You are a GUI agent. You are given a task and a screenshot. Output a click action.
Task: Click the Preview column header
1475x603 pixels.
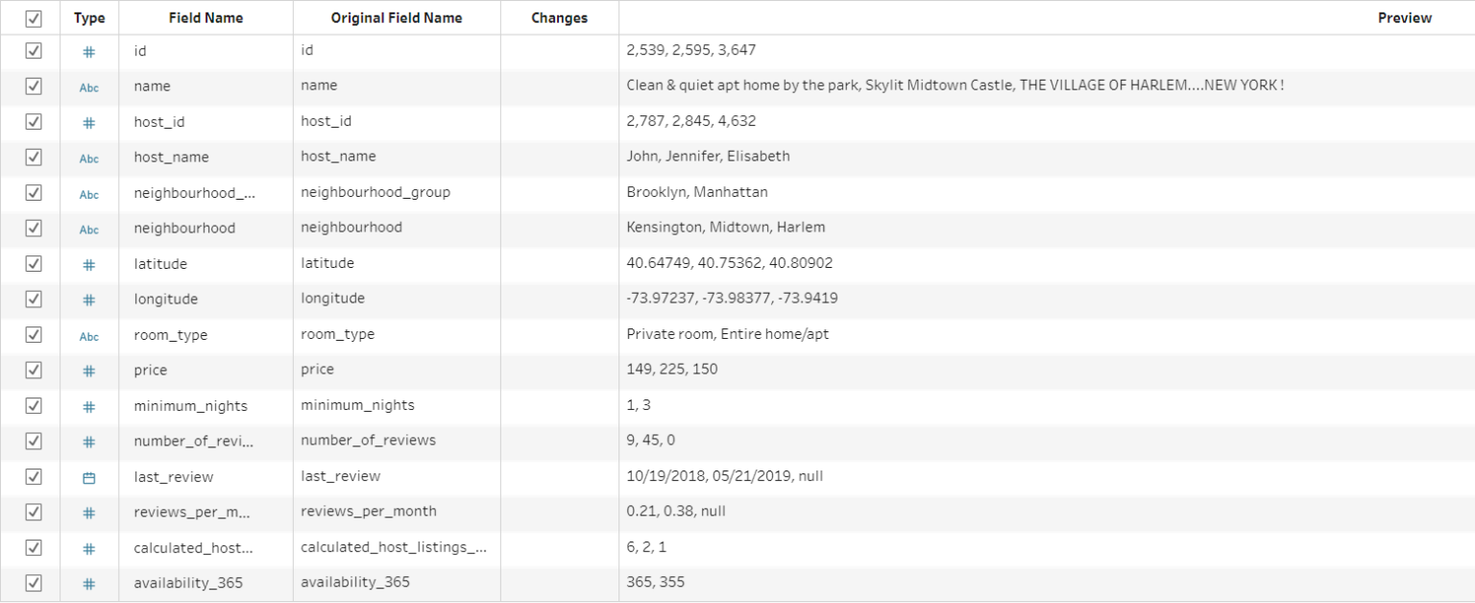pos(1405,17)
